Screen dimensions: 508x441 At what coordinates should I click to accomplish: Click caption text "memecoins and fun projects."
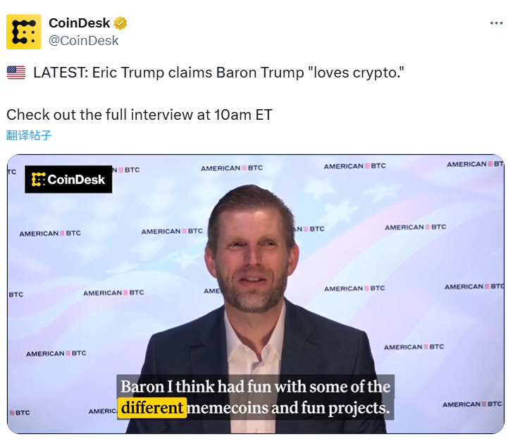pos(288,408)
